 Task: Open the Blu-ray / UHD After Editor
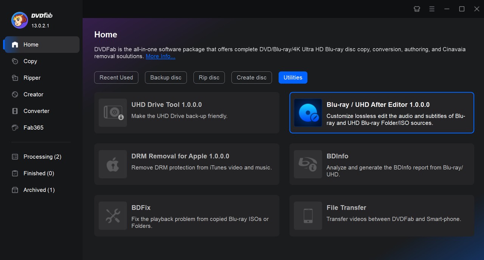[381, 112]
